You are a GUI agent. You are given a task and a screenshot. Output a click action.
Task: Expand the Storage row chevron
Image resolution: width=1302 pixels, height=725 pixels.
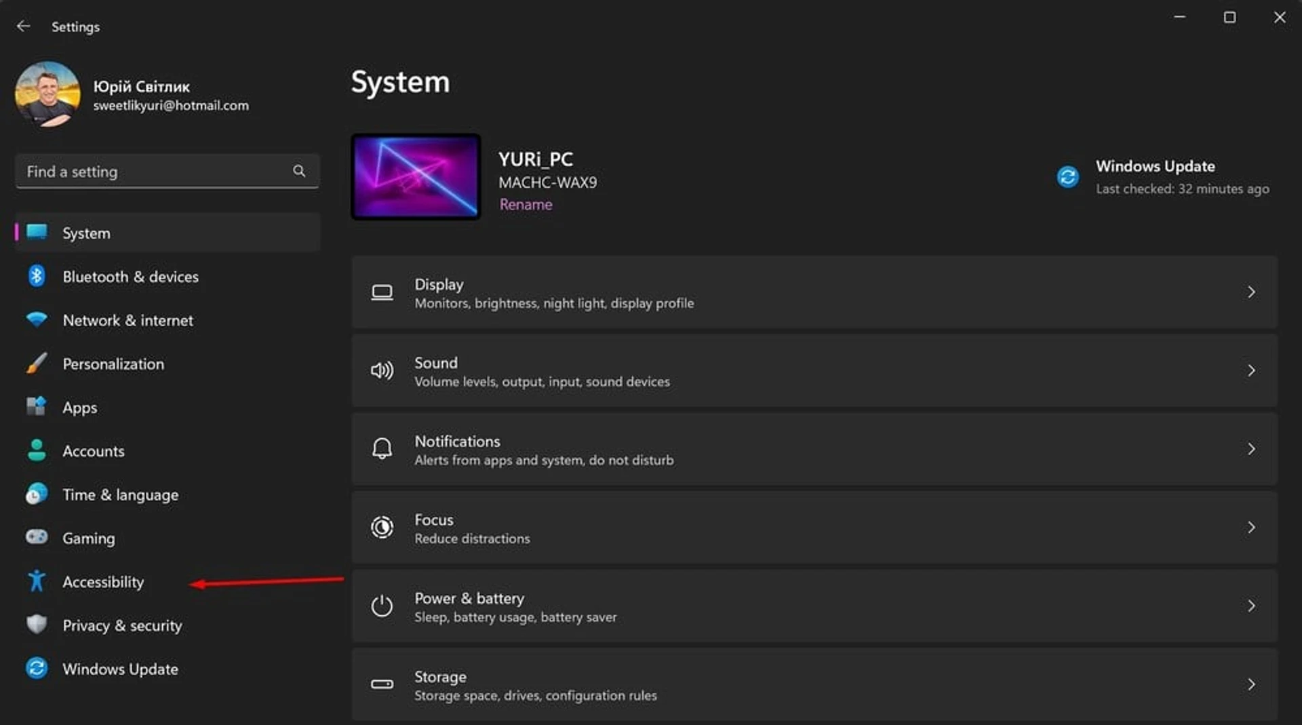point(1251,684)
